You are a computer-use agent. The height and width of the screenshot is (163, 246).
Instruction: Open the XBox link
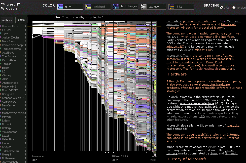point(212,147)
